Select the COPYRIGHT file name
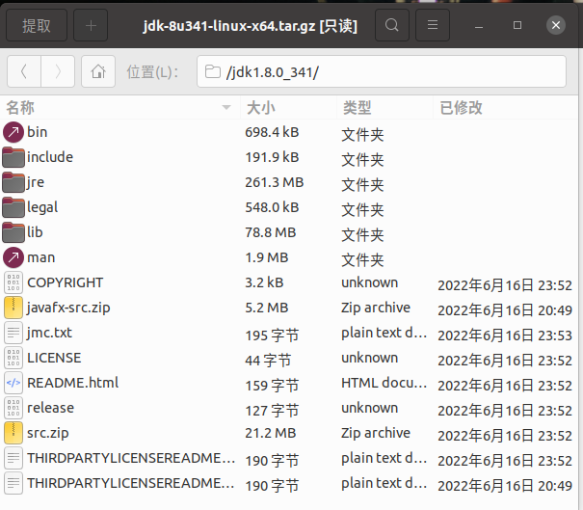 [66, 282]
